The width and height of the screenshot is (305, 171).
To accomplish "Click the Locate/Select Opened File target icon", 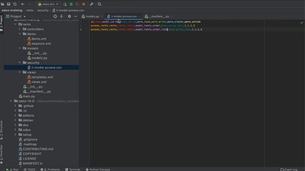I will [55, 17].
